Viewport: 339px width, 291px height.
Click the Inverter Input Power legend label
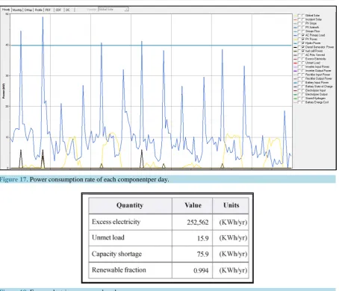tap(317, 66)
